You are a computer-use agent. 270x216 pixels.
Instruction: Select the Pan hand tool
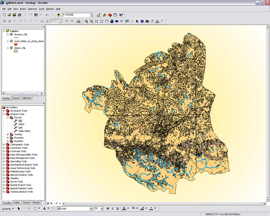pos(107,21)
